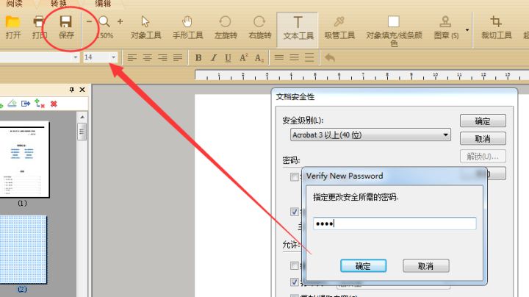The height and width of the screenshot is (297, 529).
Task: Toggle the checked checkbox above 允许 section
Action: (294, 212)
